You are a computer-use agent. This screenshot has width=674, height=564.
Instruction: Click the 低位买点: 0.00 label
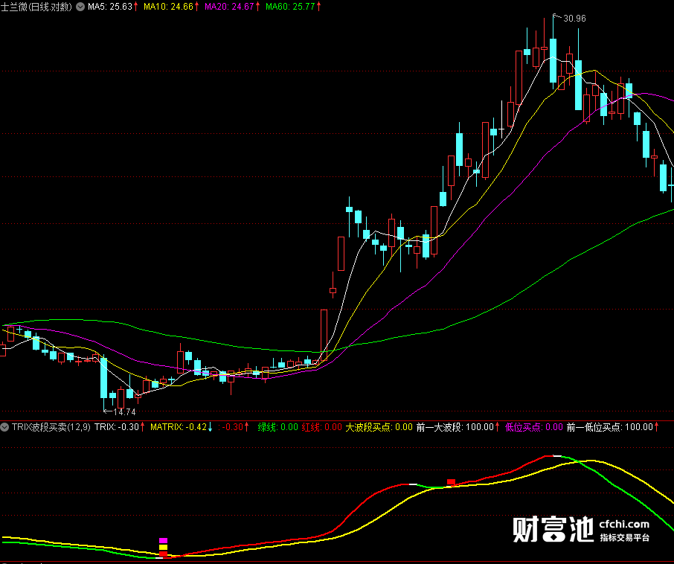[533, 427]
